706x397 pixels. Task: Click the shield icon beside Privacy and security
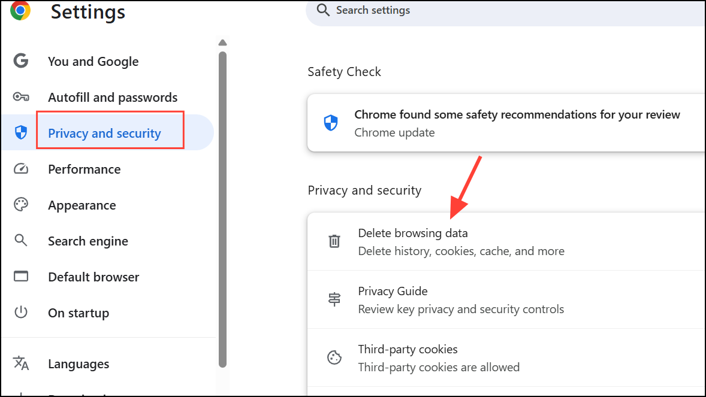point(21,132)
